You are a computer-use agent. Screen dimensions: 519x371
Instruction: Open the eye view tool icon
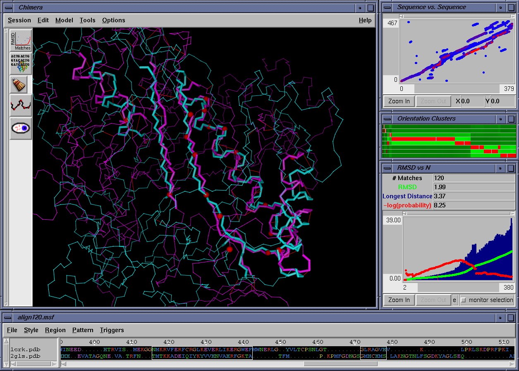(x=21, y=128)
